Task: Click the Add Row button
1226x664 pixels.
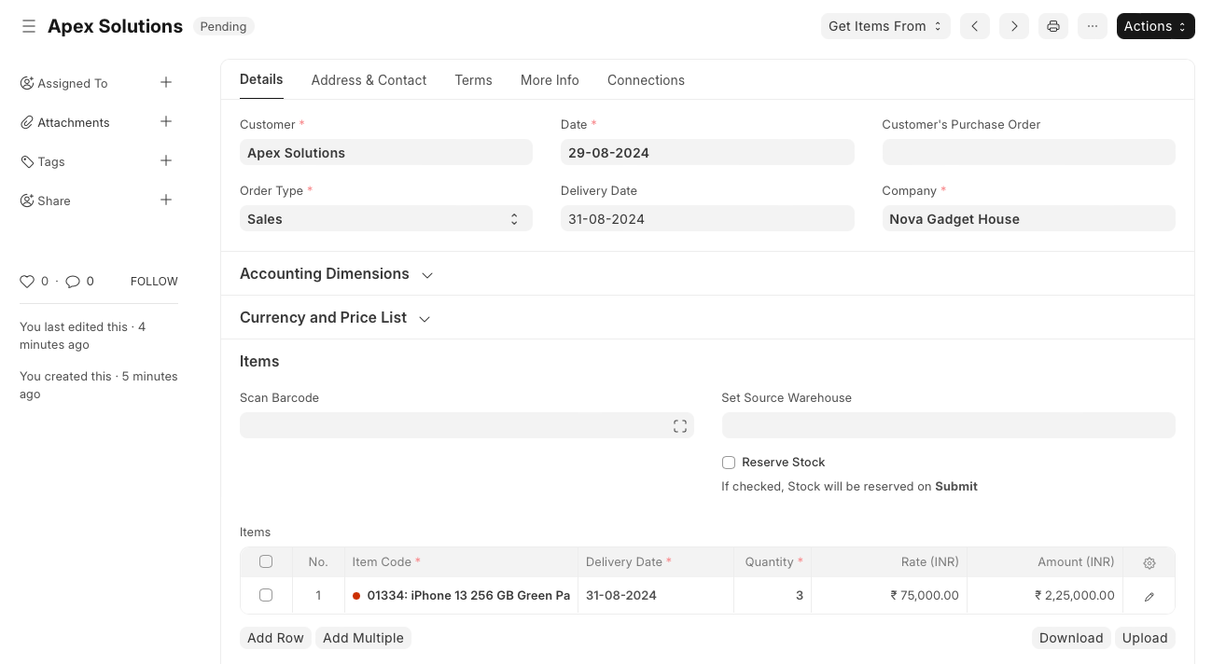Action: (275, 638)
